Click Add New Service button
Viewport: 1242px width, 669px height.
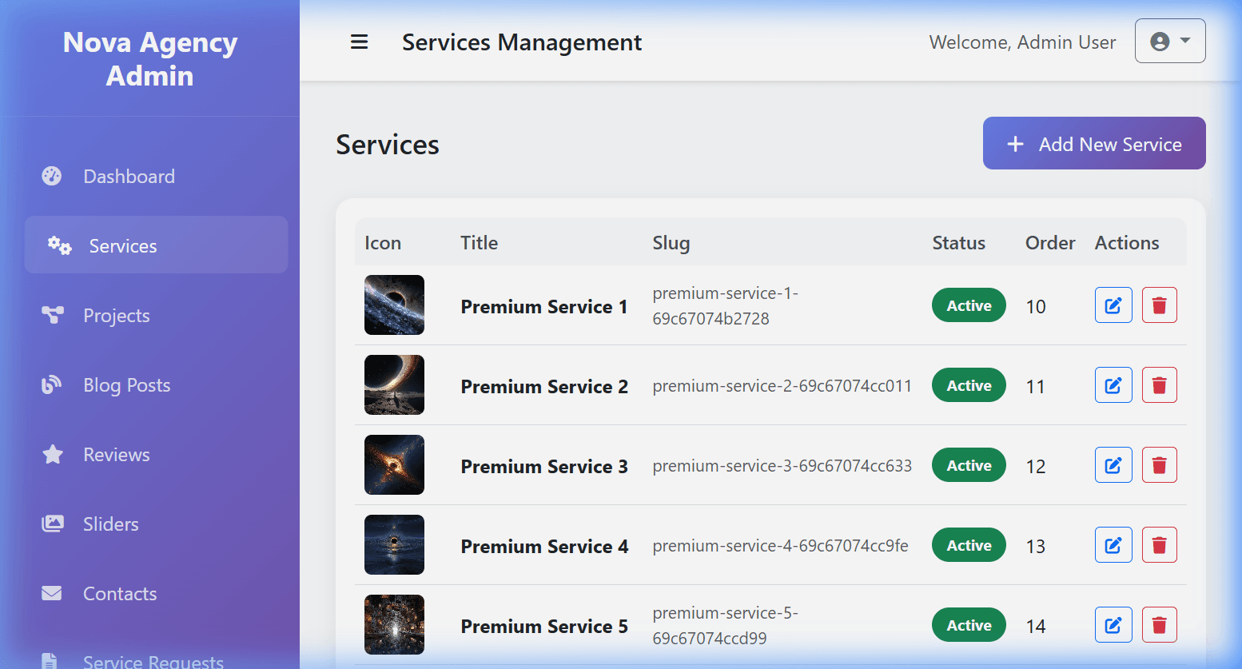pyautogui.click(x=1094, y=143)
